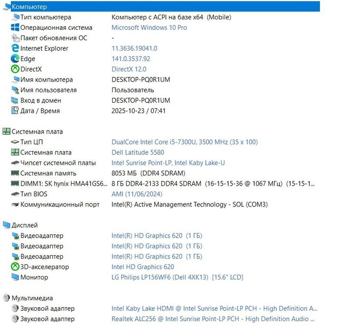Click the Имя пользователя icon
Viewport: 339px width, 331px height.
15,90
